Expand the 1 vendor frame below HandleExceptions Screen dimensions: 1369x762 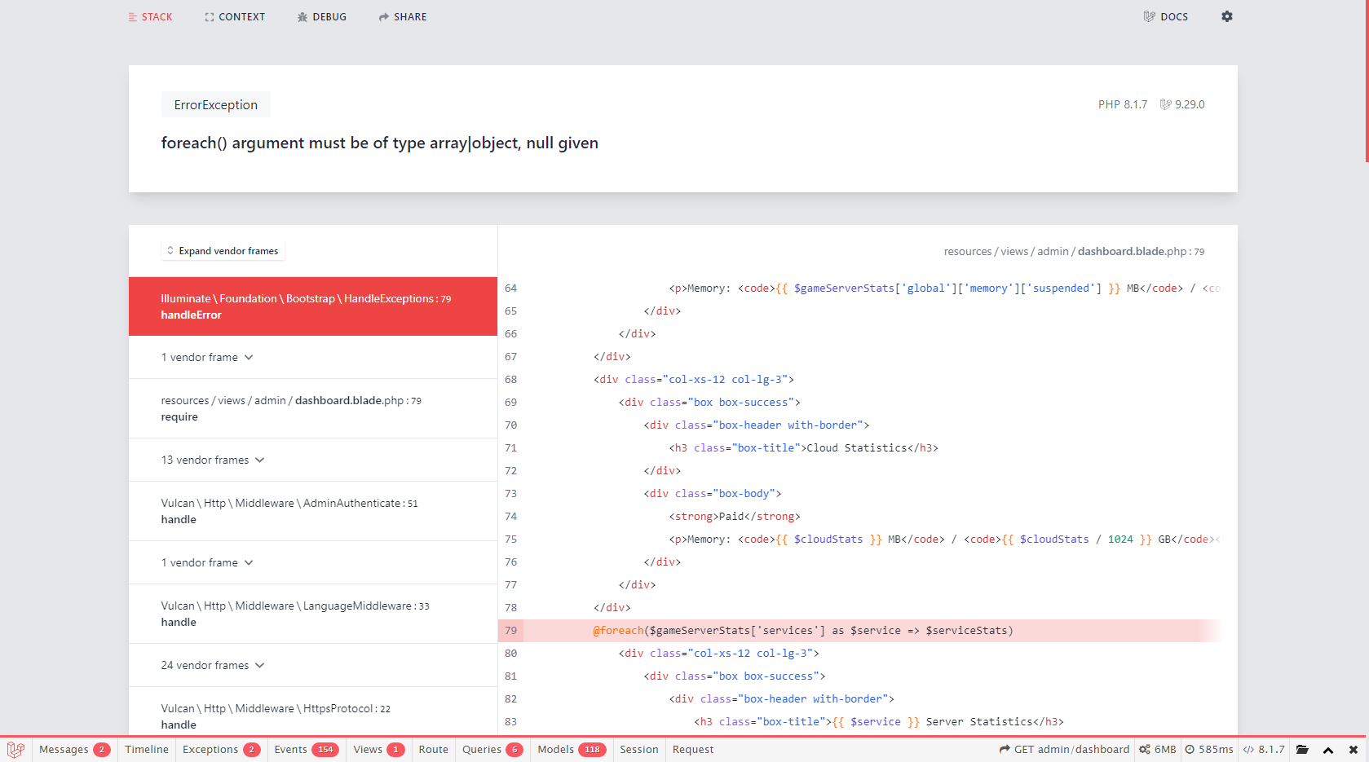coord(207,357)
